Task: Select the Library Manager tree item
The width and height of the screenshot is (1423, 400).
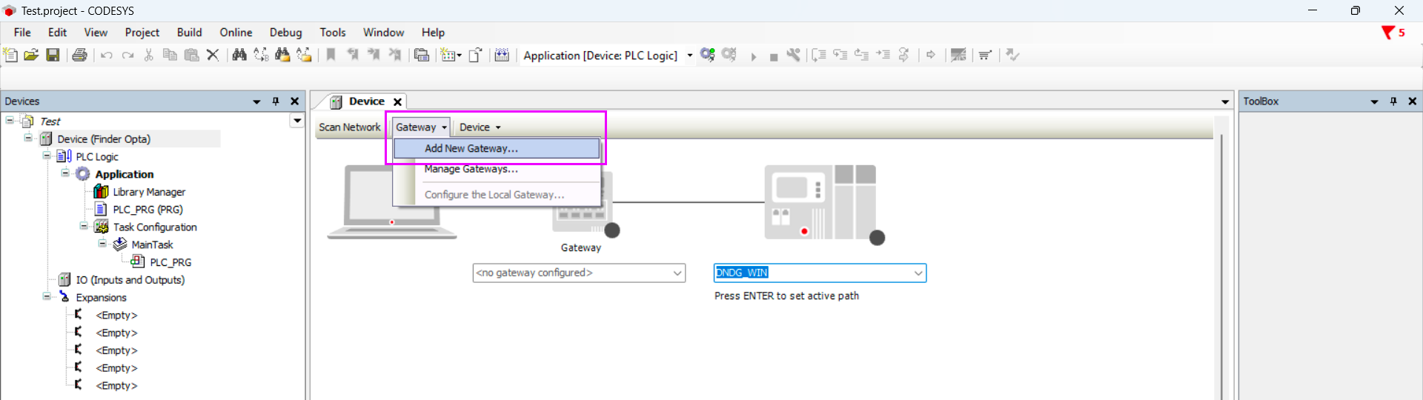Action: 149,192
